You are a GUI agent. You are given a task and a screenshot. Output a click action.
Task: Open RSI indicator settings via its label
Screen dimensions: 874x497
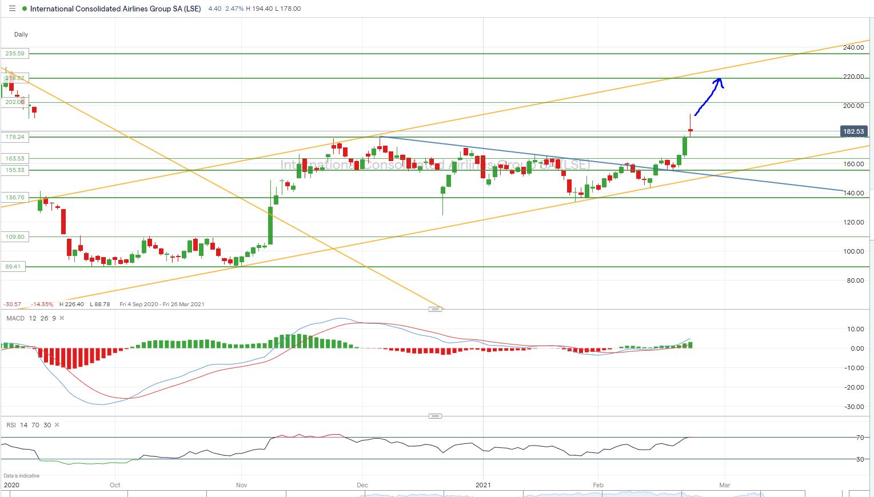11,425
